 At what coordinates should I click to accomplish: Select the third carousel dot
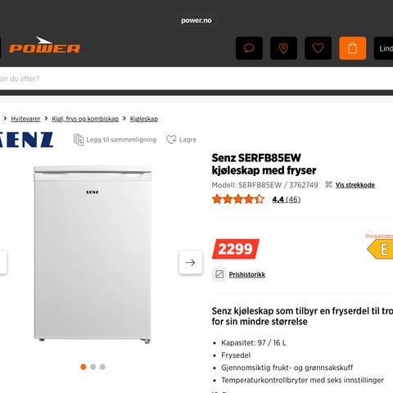tap(102, 367)
